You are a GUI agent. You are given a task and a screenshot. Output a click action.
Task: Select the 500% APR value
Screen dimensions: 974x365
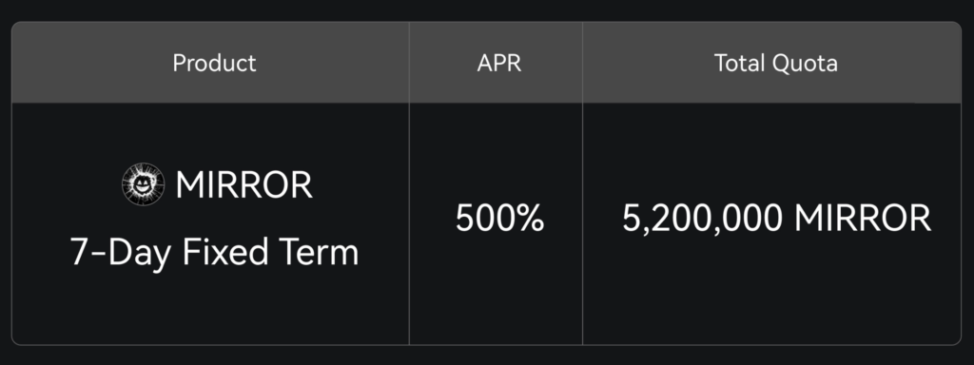coord(500,219)
